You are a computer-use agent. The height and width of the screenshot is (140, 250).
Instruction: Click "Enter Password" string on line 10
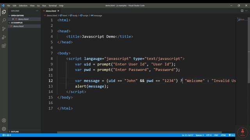coord(131,70)
